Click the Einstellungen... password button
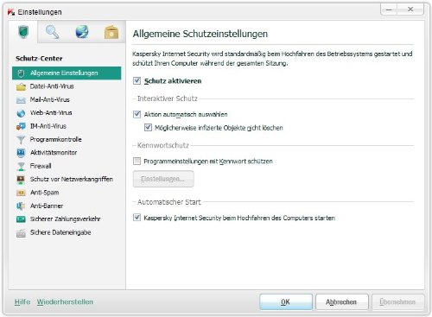This screenshot has height=317, width=432. pos(163,179)
